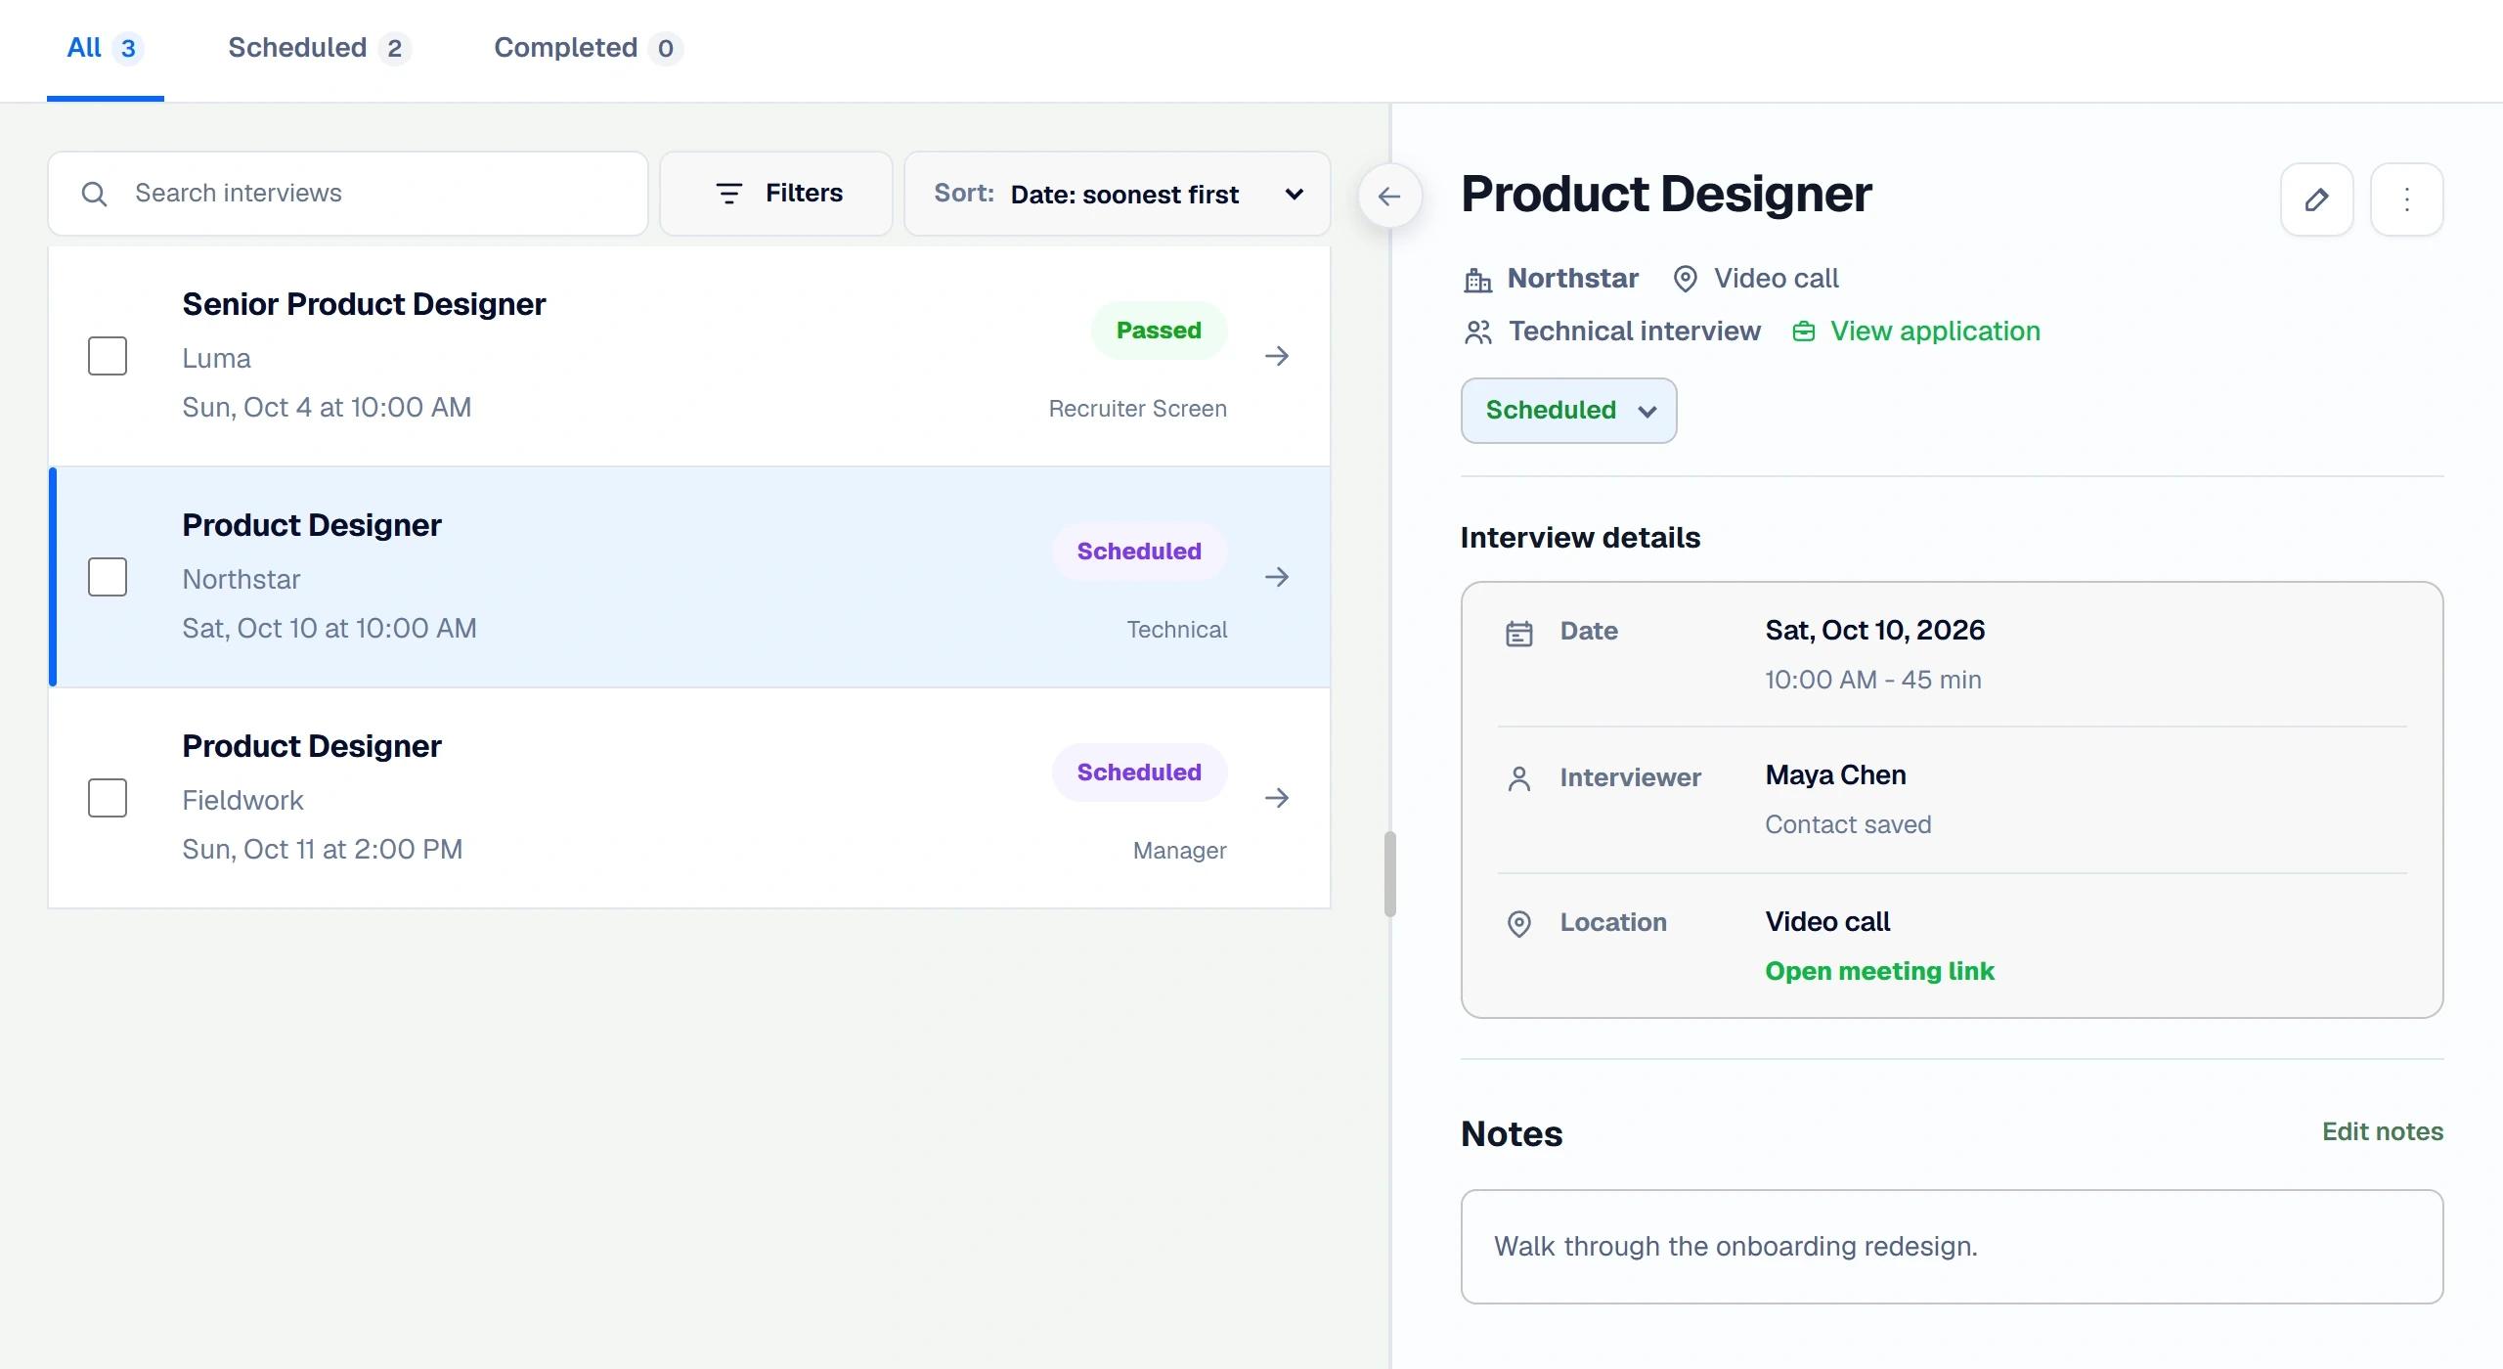Expand the Scheduled status dropdown
Image resolution: width=2503 pixels, height=1369 pixels.
pos(1568,411)
